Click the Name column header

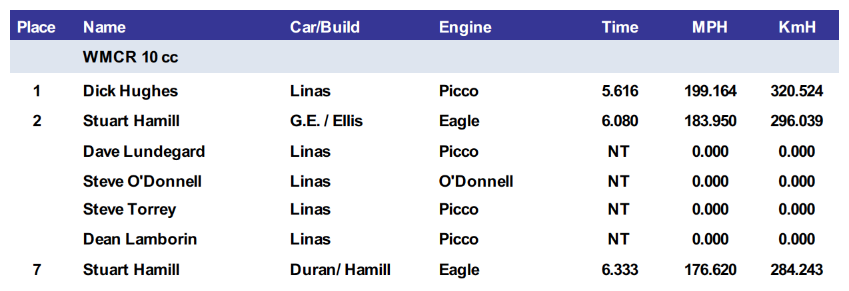point(105,27)
